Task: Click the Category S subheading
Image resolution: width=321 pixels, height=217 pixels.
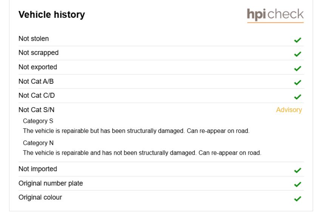Action: [x=38, y=121]
